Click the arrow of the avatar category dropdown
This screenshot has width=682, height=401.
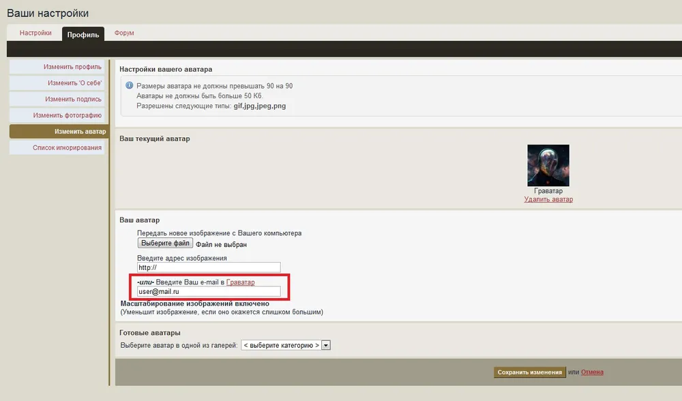coord(326,346)
